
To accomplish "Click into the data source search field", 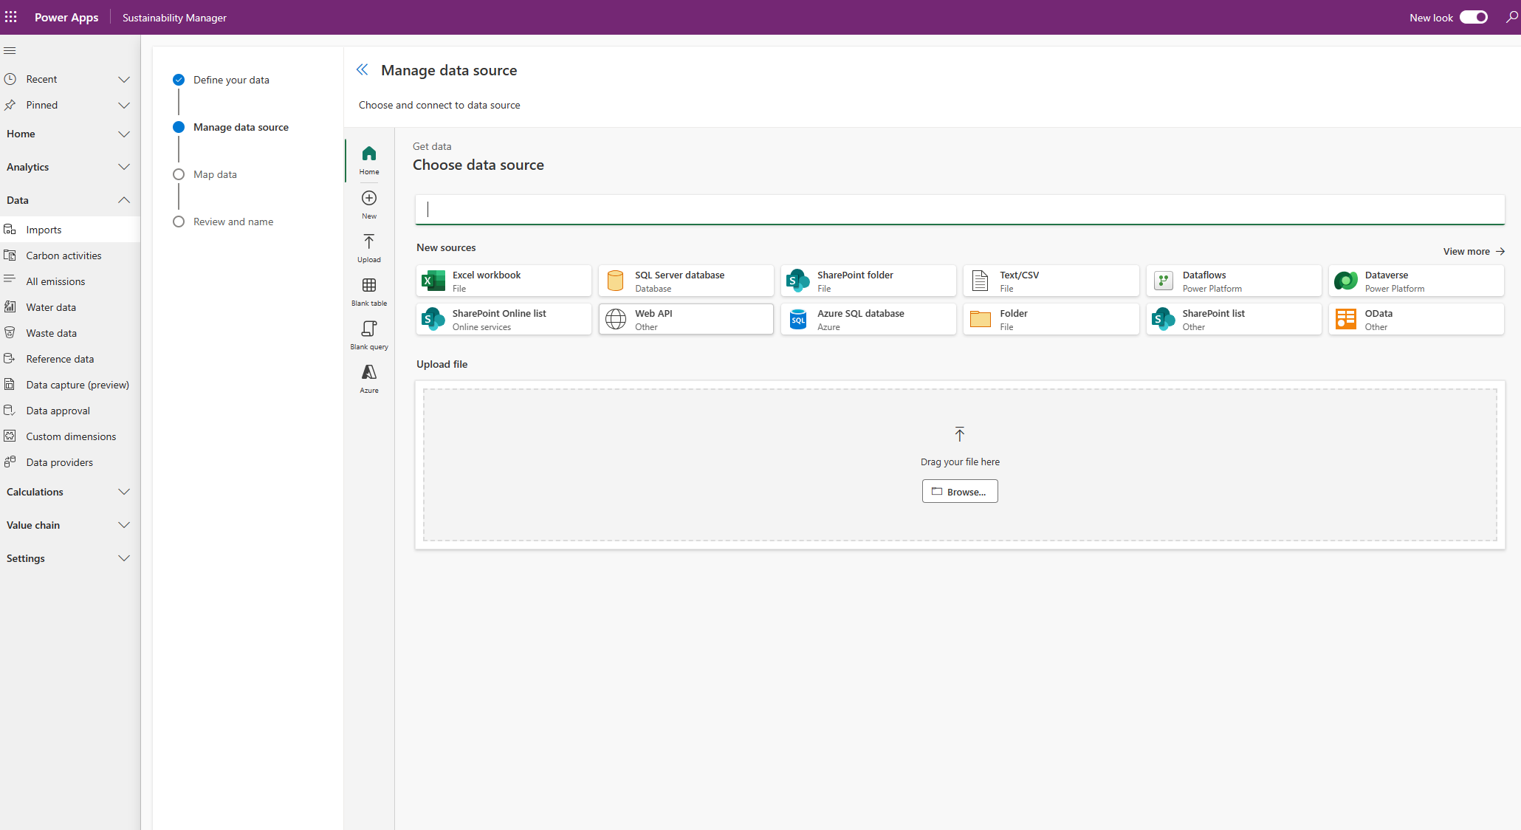I will pyautogui.click(x=960, y=210).
